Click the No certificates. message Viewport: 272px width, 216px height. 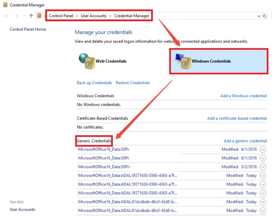[90, 127]
